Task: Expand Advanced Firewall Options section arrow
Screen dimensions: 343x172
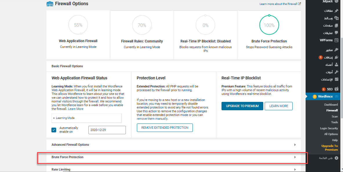Action: [x=295, y=145]
